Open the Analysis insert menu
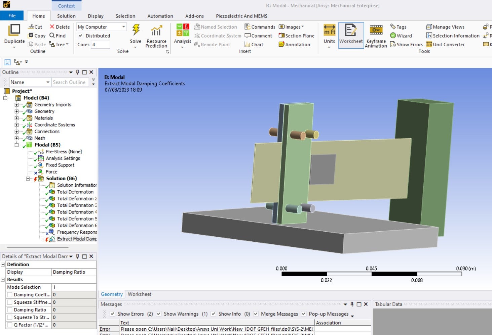 click(183, 36)
